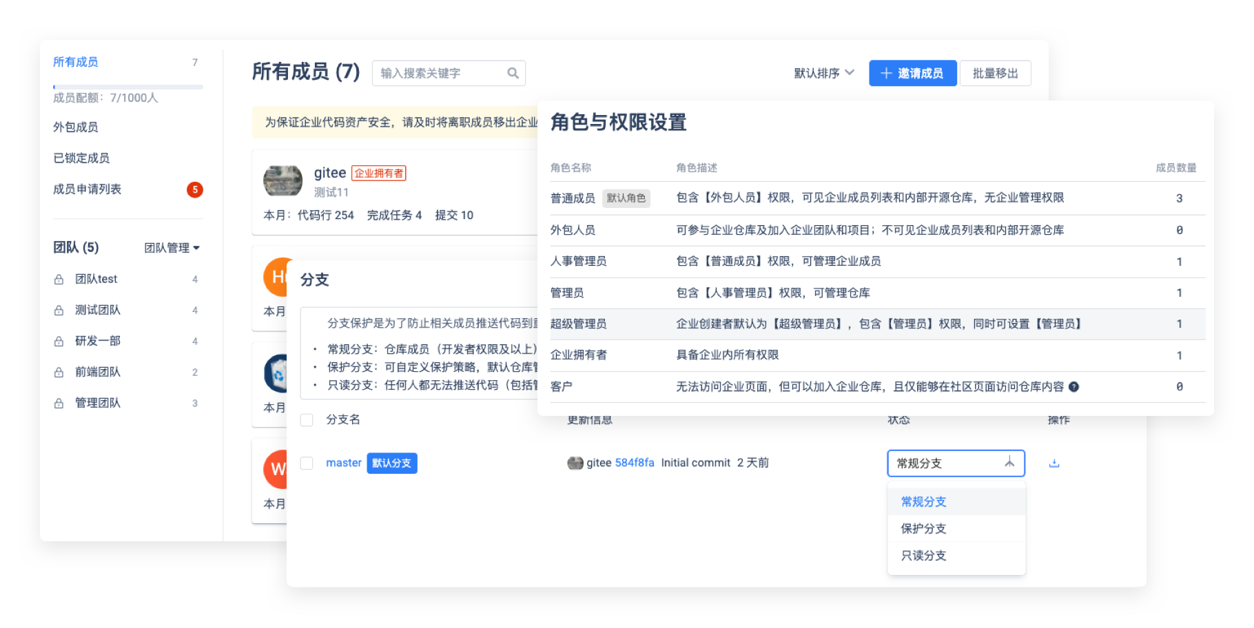Click the gitee member avatar

(x=282, y=181)
